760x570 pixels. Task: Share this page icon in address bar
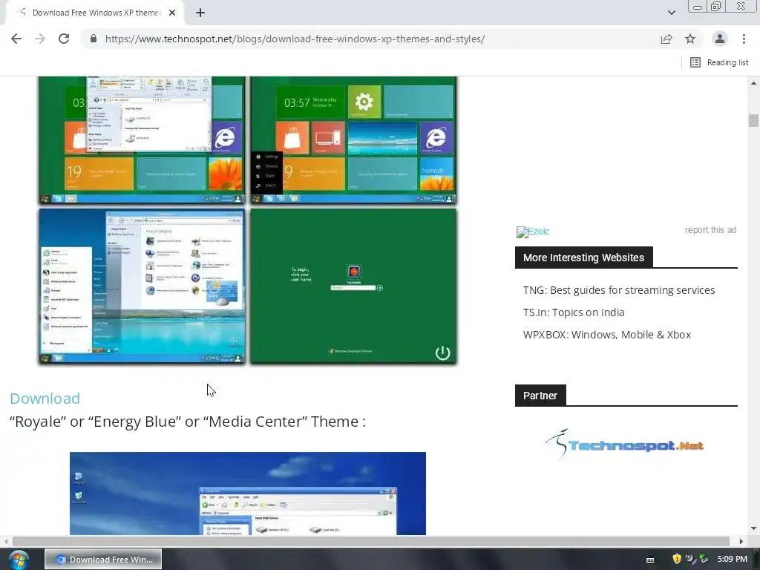(x=666, y=39)
